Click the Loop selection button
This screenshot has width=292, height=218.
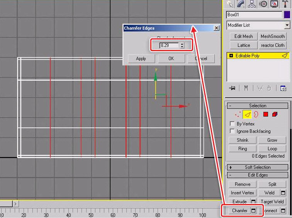[272, 149]
